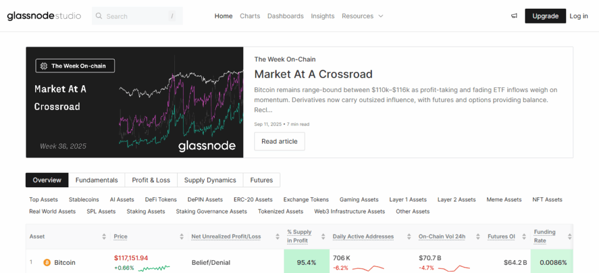Image resolution: width=599 pixels, height=273 pixels.
Task: Filter by Gaming Assets
Action: (x=359, y=199)
